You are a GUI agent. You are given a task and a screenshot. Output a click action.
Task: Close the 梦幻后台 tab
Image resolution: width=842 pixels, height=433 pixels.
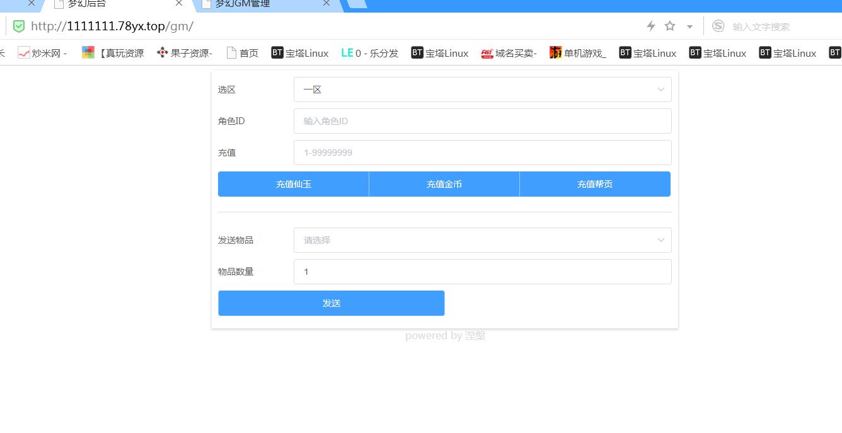click(179, 3)
